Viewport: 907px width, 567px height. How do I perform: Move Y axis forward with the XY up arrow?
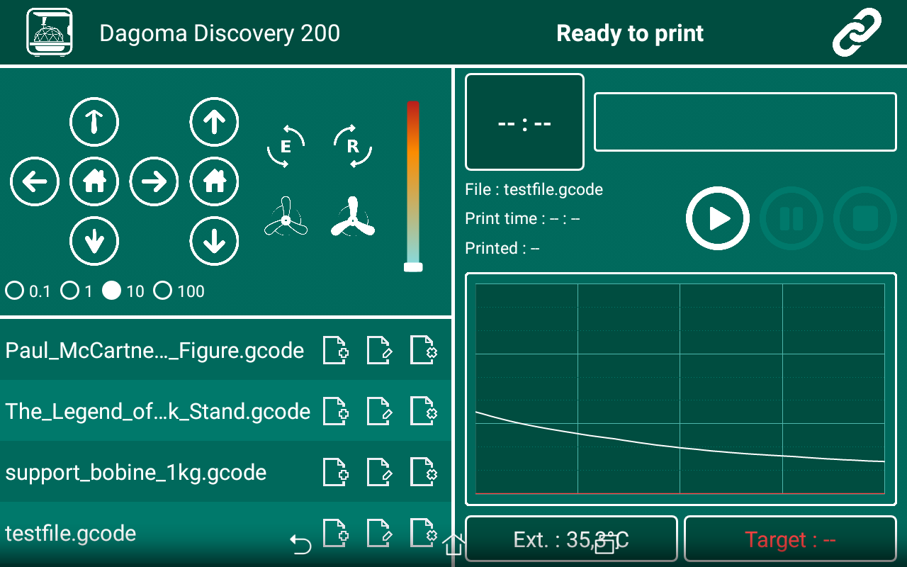pyautogui.click(x=94, y=123)
